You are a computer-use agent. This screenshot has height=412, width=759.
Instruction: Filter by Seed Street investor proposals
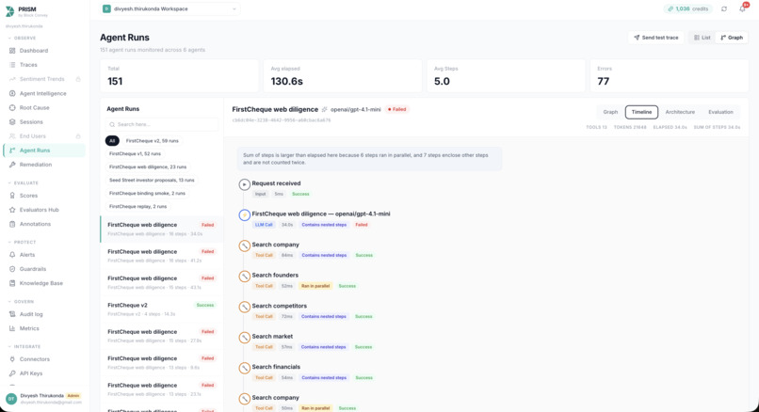[x=152, y=180]
